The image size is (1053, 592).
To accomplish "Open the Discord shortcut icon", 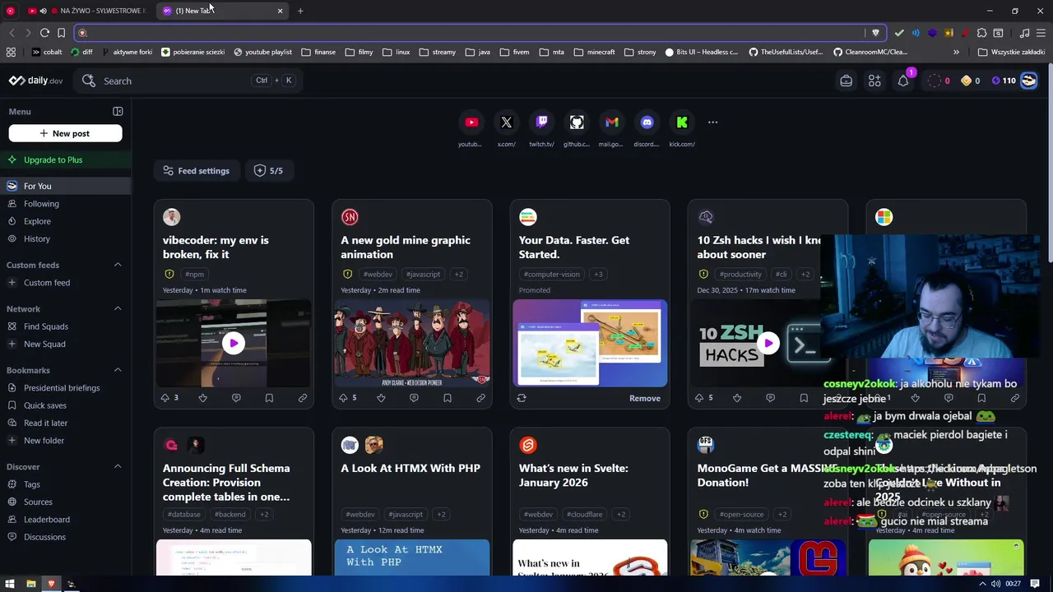I will pos(647,123).
